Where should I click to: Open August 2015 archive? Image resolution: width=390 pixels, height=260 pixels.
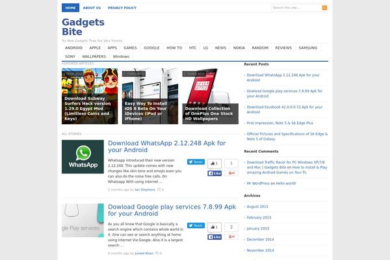[x=257, y=207]
